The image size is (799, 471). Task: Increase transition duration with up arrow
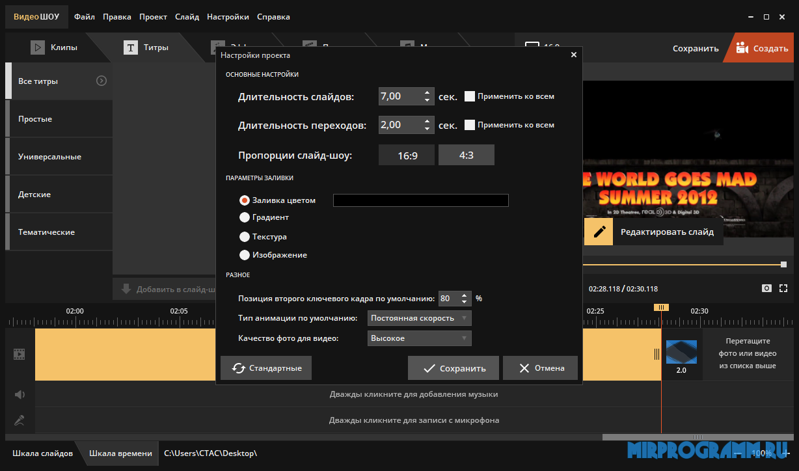coord(427,121)
